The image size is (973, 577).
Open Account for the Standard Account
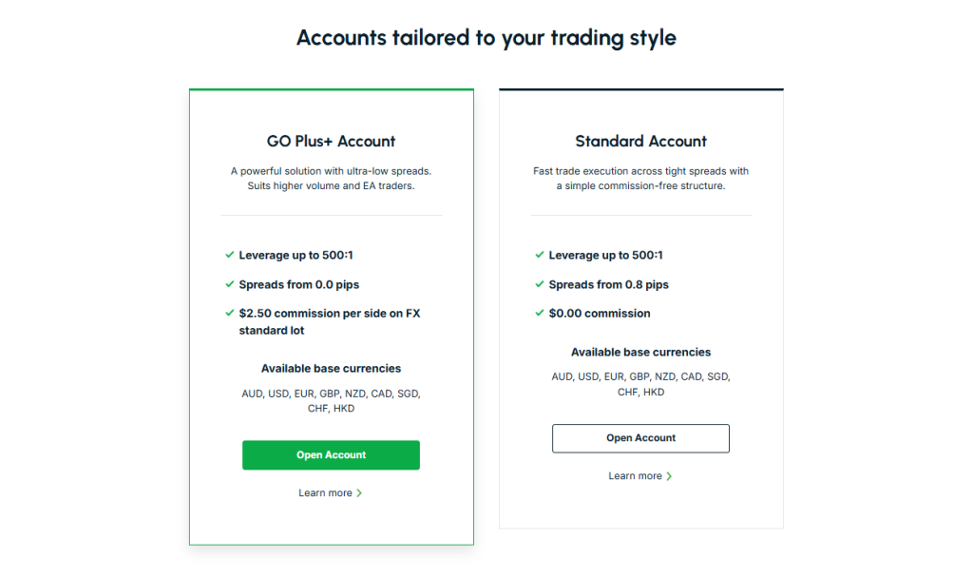(x=640, y=438)
